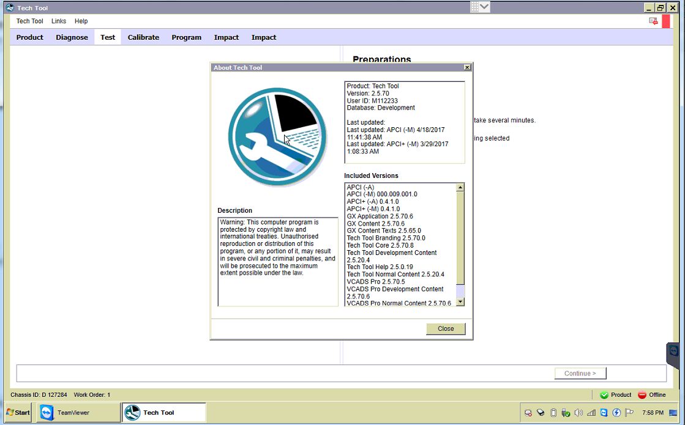Switch to the Calibrate tab
Screen dimensions: 685x425
coord(143,37)
